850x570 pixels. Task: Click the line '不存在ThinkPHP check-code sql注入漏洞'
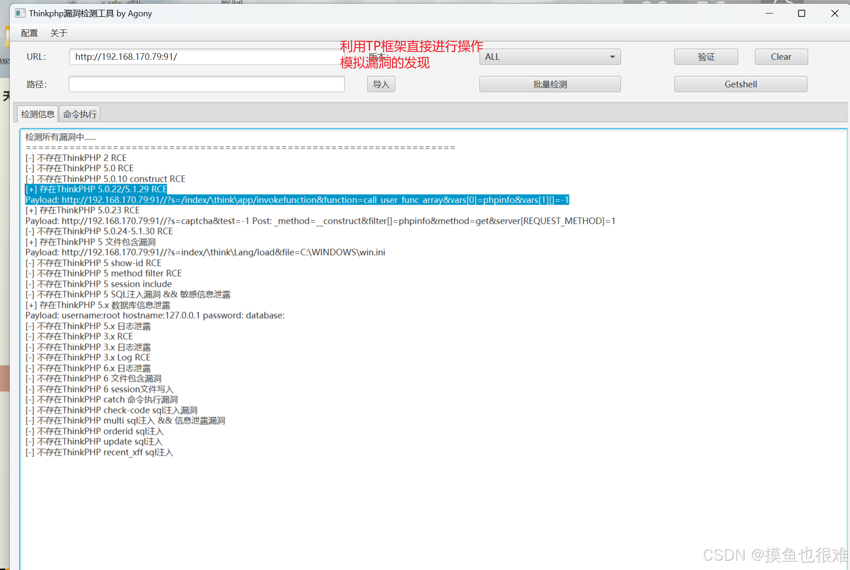point(112,410)
